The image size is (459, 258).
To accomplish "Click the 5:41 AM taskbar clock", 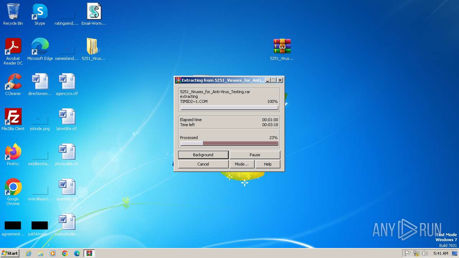I will click(x=441, y=253).
